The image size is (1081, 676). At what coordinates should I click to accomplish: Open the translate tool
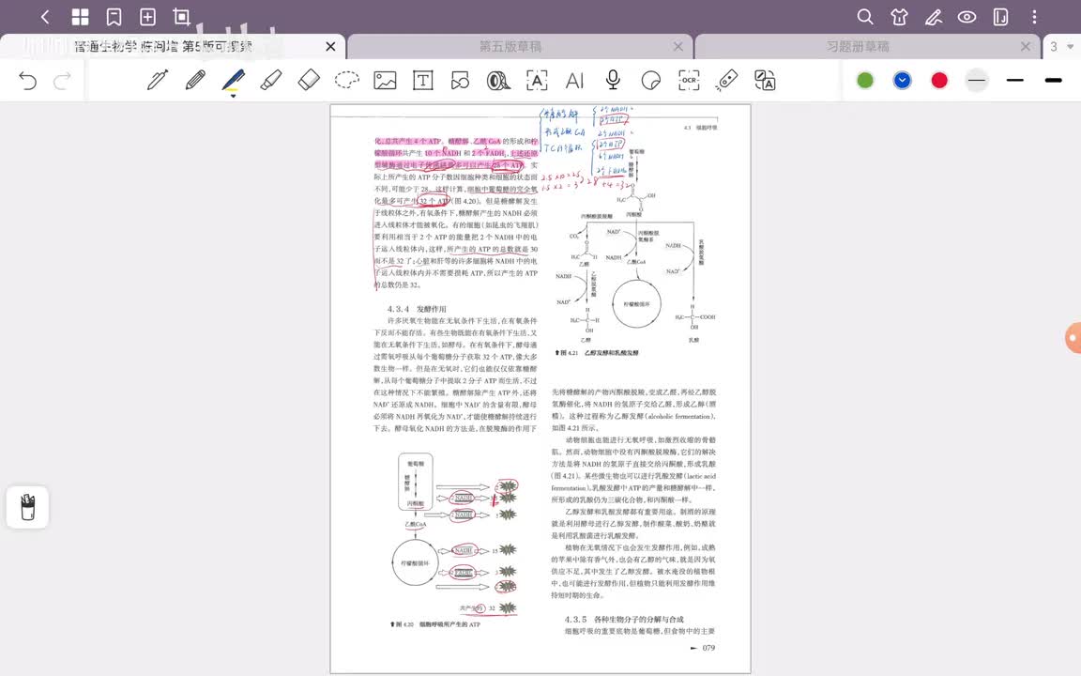pos(765,80)
